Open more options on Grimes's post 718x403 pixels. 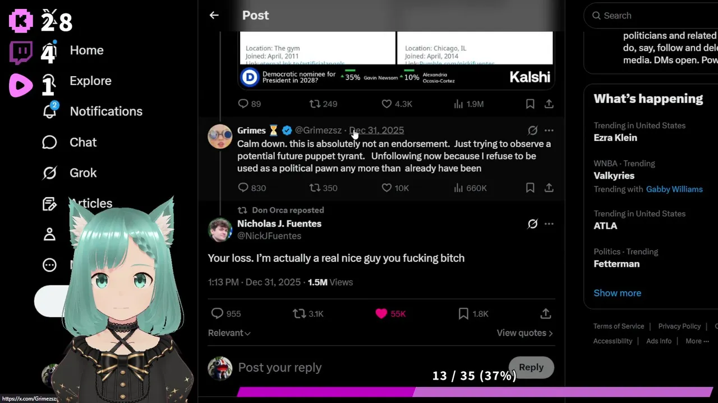(x=549, y=130)
